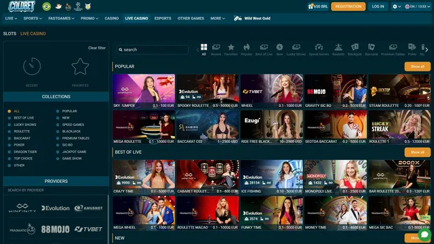This screenshot has height=244, width=434.
Task: Filter by 88MOJO provider logo
Action: [56, 229]
